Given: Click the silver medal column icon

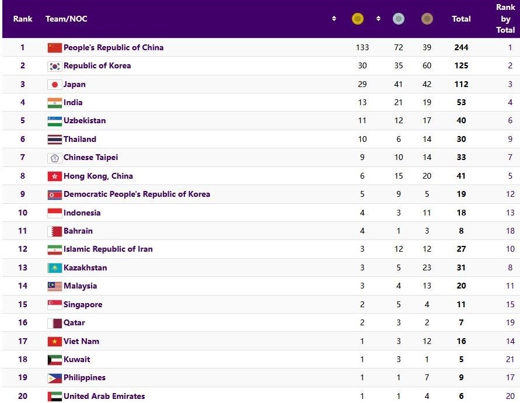Looking at the screenshot, I should click(399, 19).
